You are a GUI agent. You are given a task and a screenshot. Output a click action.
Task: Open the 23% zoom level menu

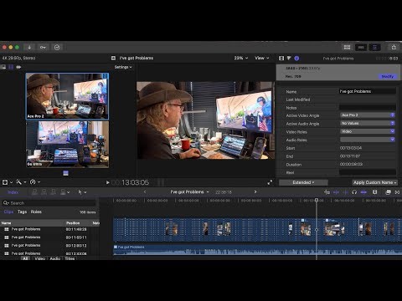point(240,58)
